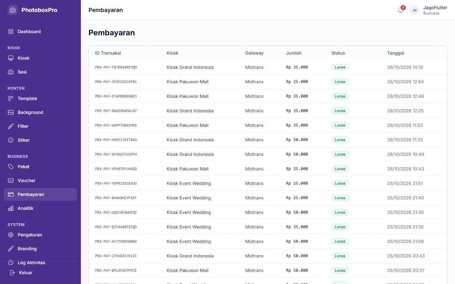
Task: Click the Analitik bar chart icon
Action: tap(11, 208)
